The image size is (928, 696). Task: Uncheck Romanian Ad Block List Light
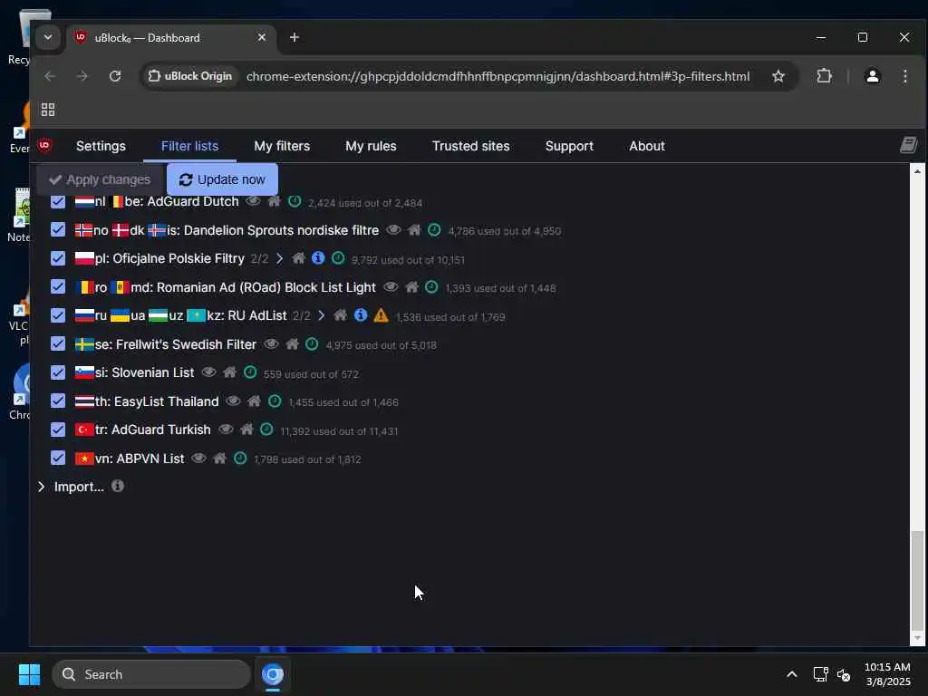tap(57, 287)
